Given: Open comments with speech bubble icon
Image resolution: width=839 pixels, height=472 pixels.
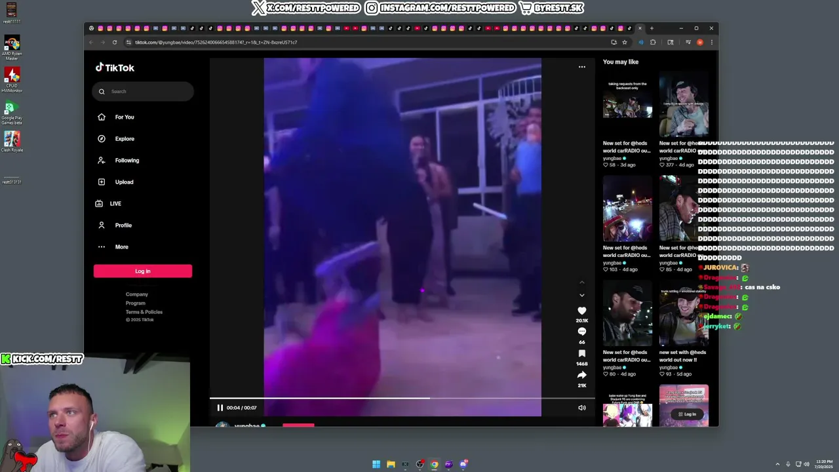Looking at the screenshot, I should [581, 332].
